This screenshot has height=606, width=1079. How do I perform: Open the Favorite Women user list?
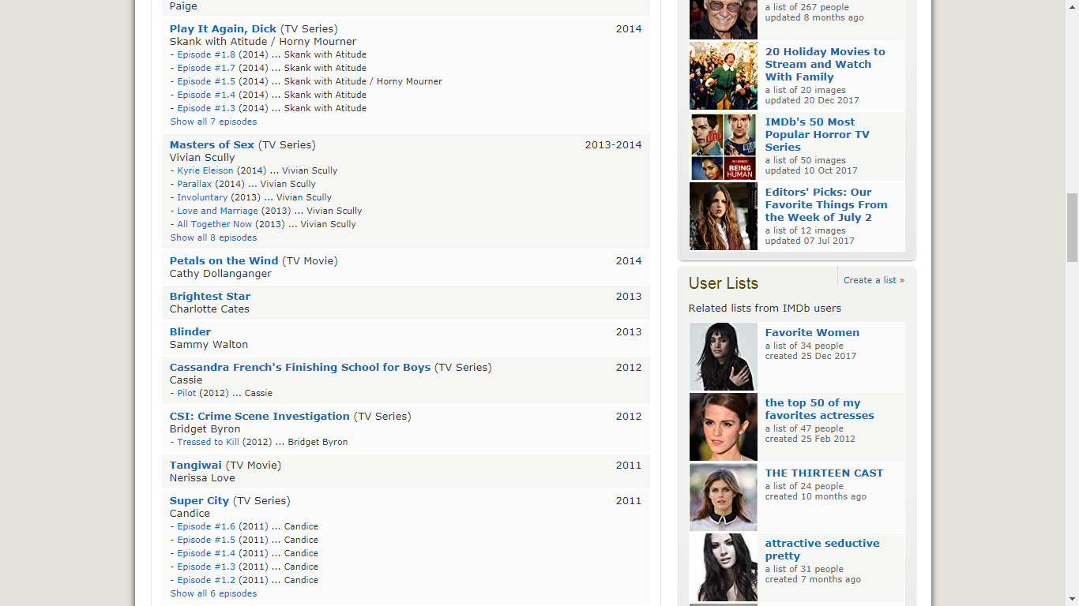click(812, 333)
